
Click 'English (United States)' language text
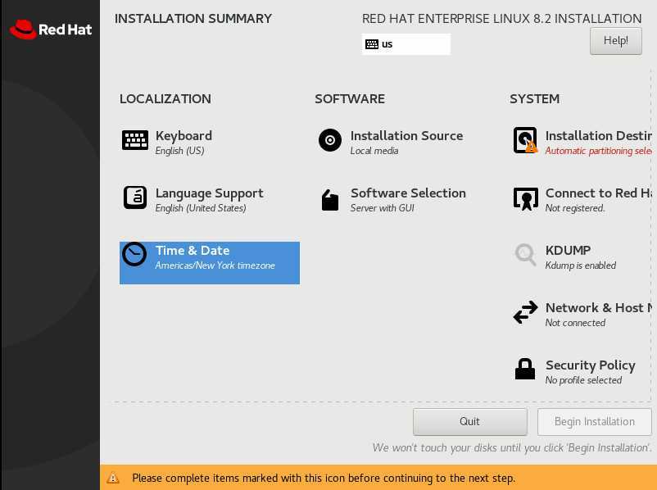[x=201, y=208]
